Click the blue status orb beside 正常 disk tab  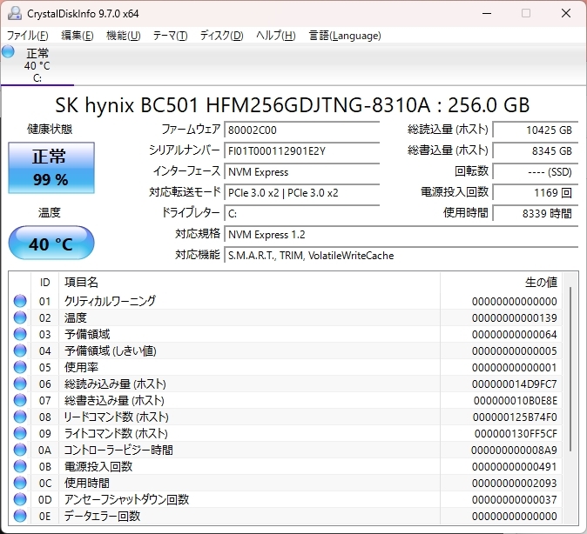pos(8,51)
